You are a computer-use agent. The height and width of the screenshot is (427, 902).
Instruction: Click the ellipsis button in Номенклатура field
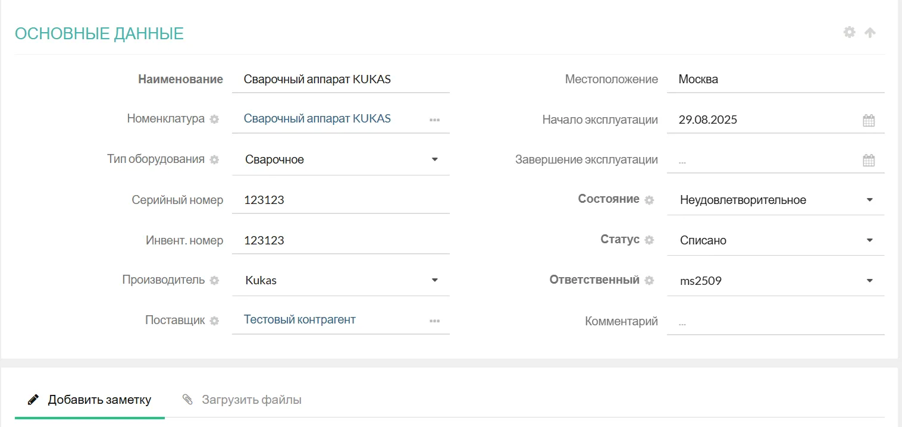pos(434,120)
